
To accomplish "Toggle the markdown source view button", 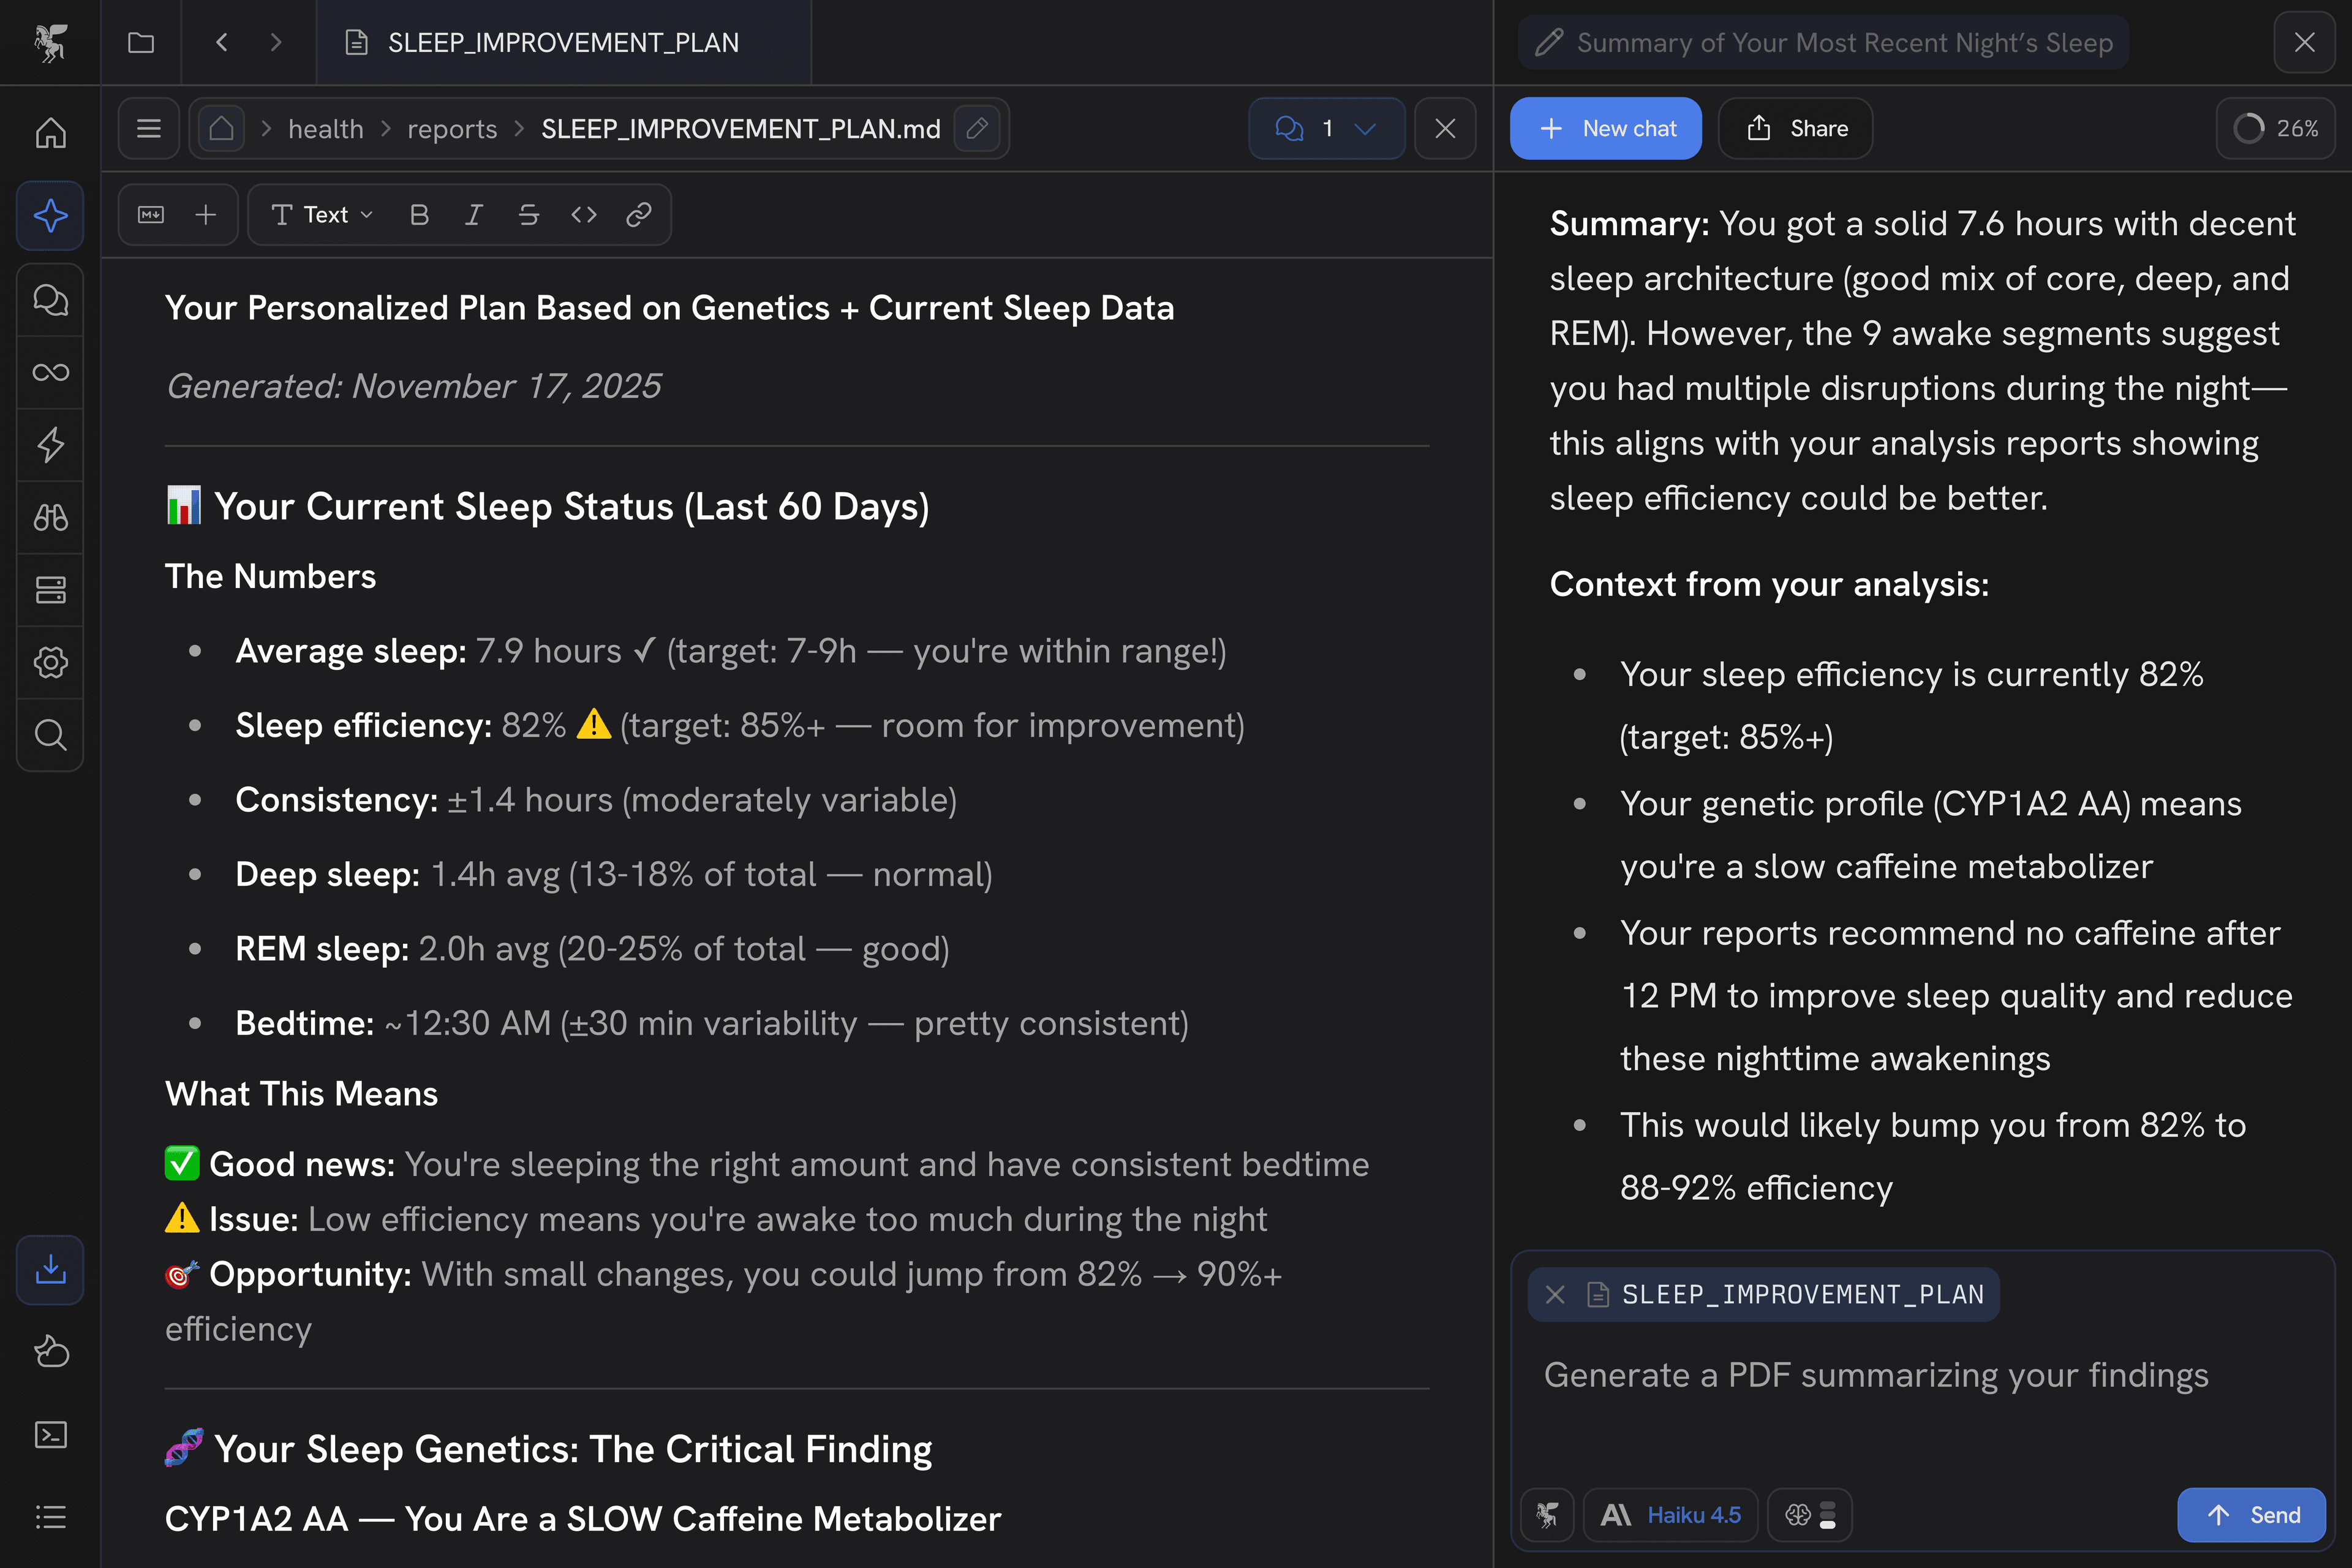I will click(151, 215).
